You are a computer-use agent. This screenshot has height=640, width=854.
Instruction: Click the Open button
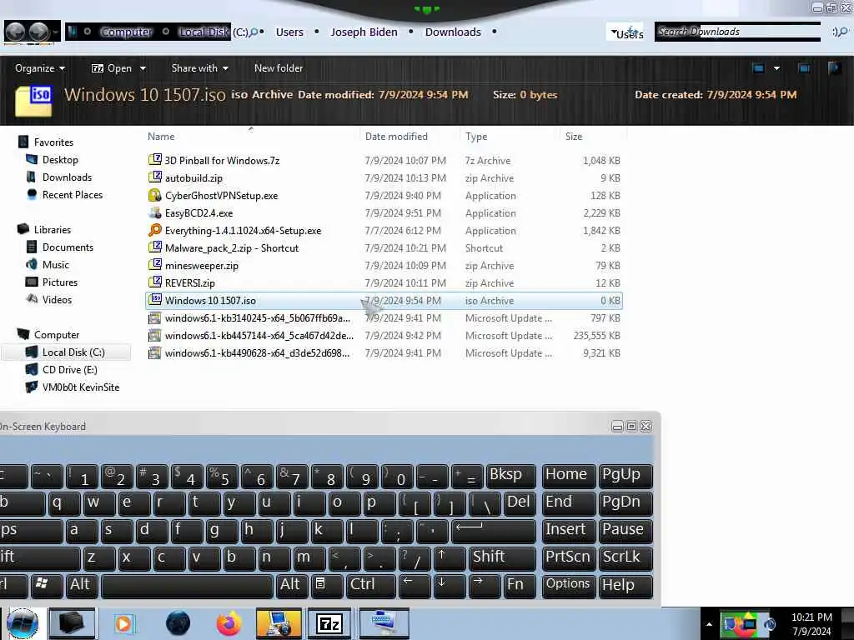112,68
